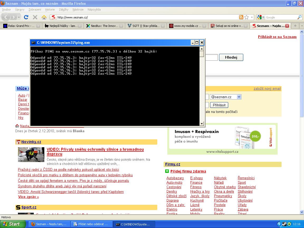Open the Přidej firmu zdarma link
304x228 pixels.
coord(188,171)
